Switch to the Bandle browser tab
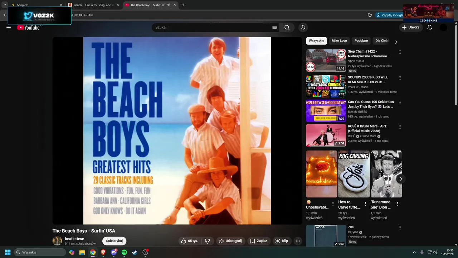Screen dimensions: 458x258 point(93,5)
